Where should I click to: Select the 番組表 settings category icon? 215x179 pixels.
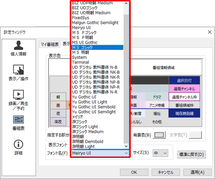click(x=18, y=123)
